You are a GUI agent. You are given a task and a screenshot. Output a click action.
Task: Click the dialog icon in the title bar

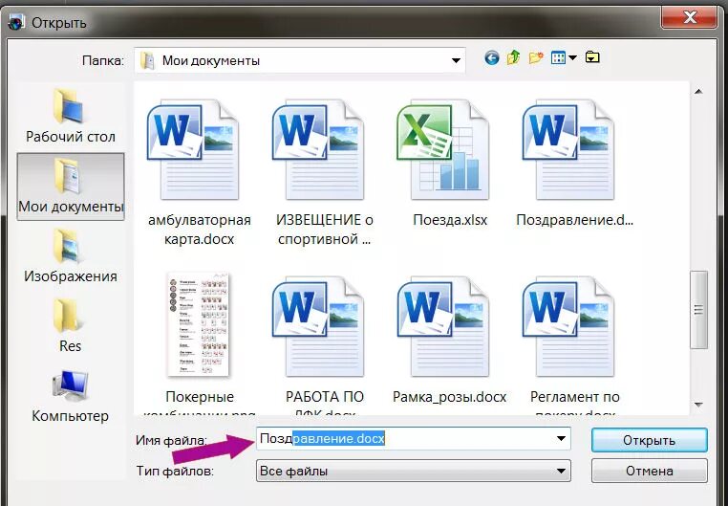16,22
